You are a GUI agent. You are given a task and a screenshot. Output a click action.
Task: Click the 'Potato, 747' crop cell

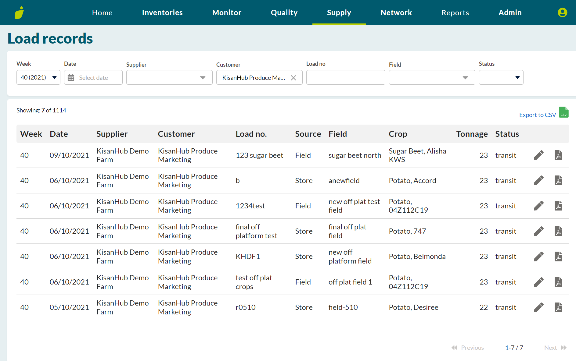coord(407,231)
